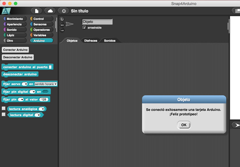The width and height of the screenshot is (240, 167).
Task: Switch to the Disfraces tab
Action: (91, 41)
